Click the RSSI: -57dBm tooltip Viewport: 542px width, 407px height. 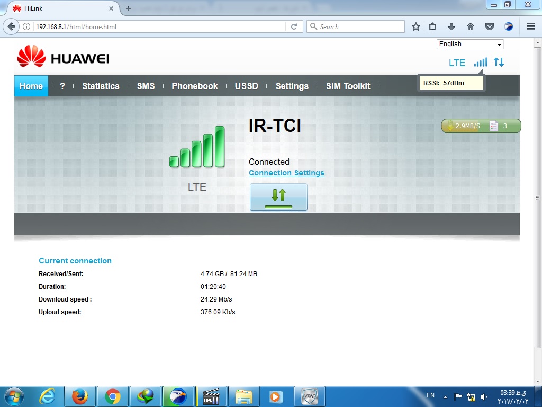(451, 83)
